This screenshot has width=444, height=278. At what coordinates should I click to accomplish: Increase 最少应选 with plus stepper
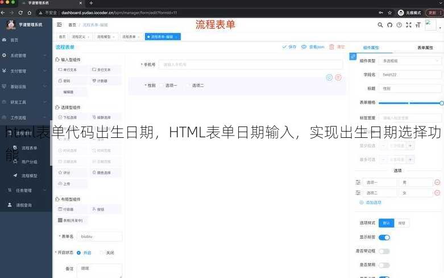[410, 146]
